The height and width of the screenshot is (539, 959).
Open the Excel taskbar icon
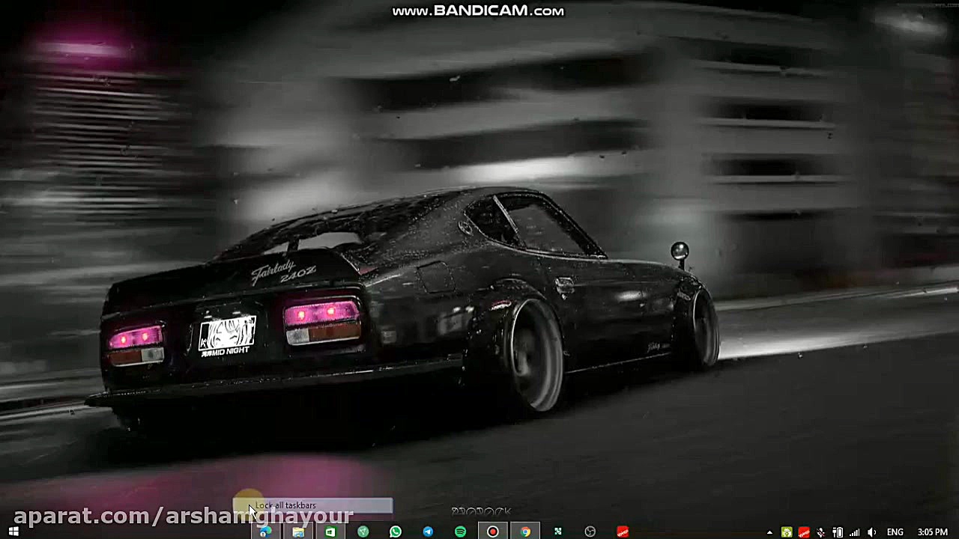pyautogui.click(x=330, y=532)
